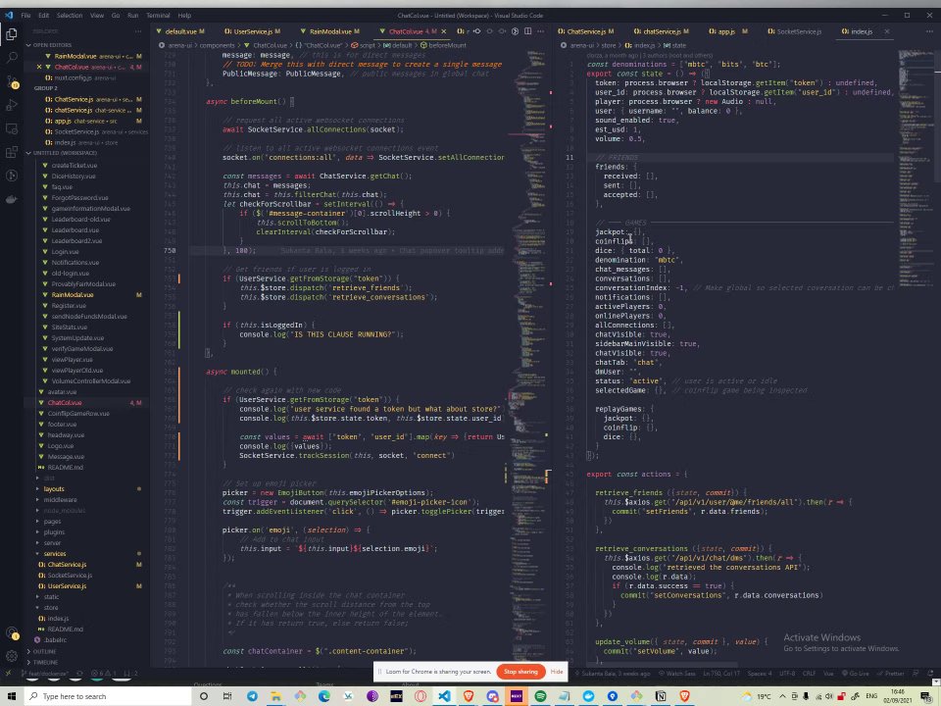Open the Terminal menu

[158, 16]
